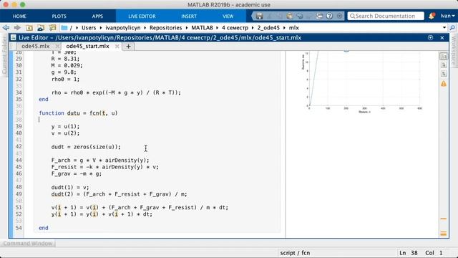458x258 pixels.
Task: Open the HOME ribbon tab
Action: click(19, 16)
